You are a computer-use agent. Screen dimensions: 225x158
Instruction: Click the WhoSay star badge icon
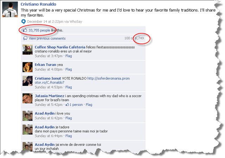(24, 22)
